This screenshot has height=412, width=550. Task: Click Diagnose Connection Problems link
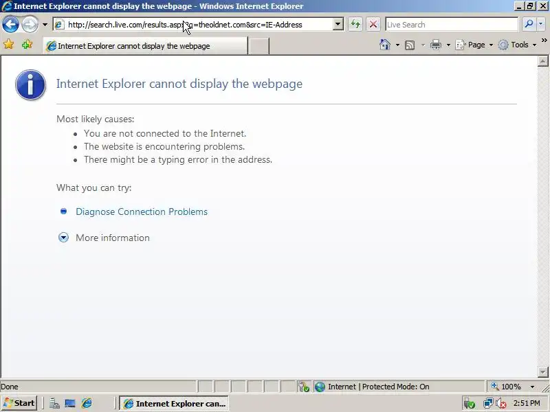[x=142, y=211]
